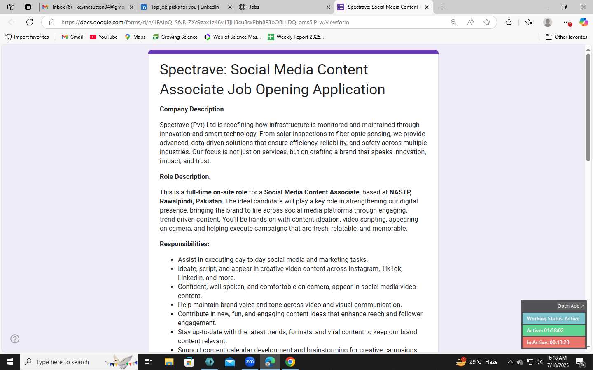Viewport: 593px width, 370px height.
Task: Refresh the current page
Action: coord(30,22)
